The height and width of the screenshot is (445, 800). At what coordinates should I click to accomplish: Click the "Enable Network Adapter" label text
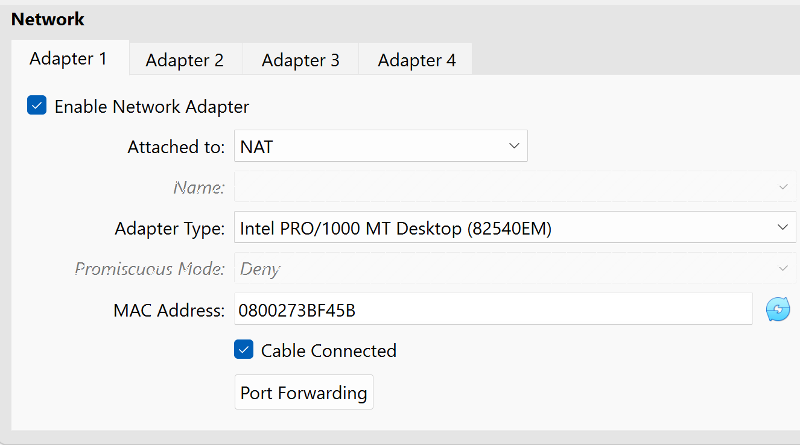click(151, 107)
